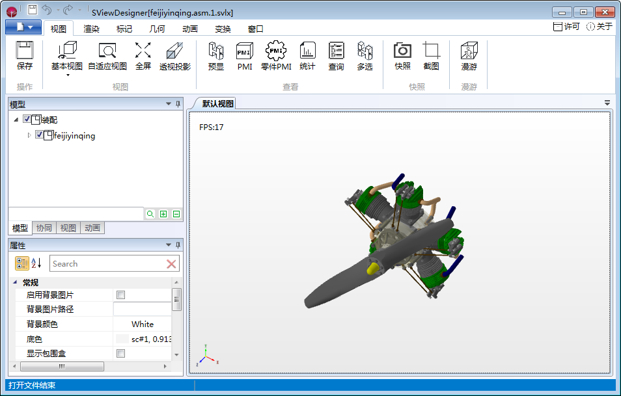Switch to the 渲染 ribbon tab
This screenshot has width=621, height=396.
[91, 29]
